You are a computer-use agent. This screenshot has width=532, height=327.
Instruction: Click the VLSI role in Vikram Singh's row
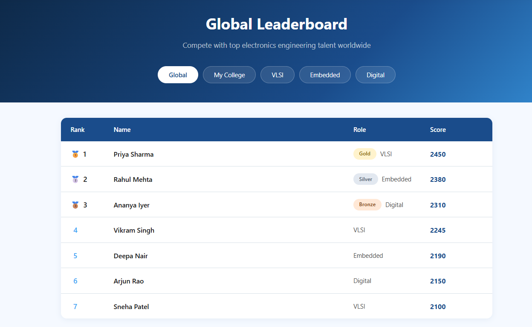click(x=359, y=230)
